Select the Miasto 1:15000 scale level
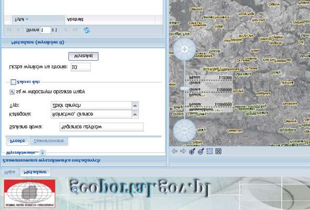The height and width of the screenshot is (210, 310). tap(210, 78)
